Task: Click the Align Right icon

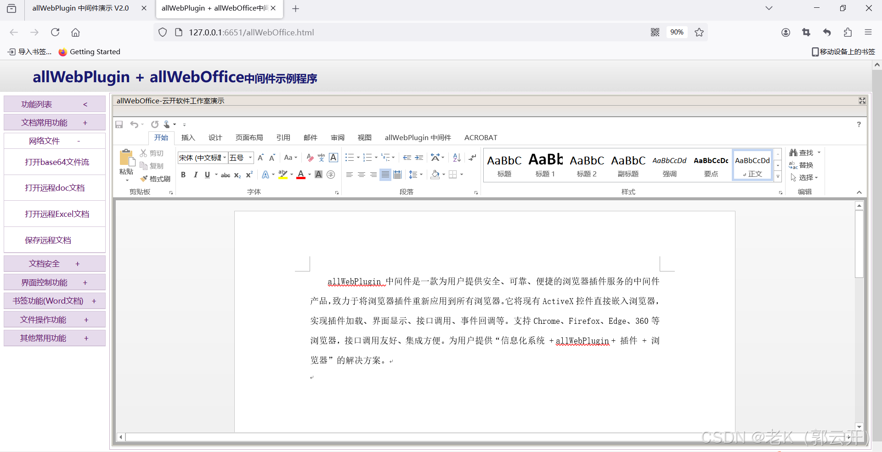Action: tap(373, 175)
